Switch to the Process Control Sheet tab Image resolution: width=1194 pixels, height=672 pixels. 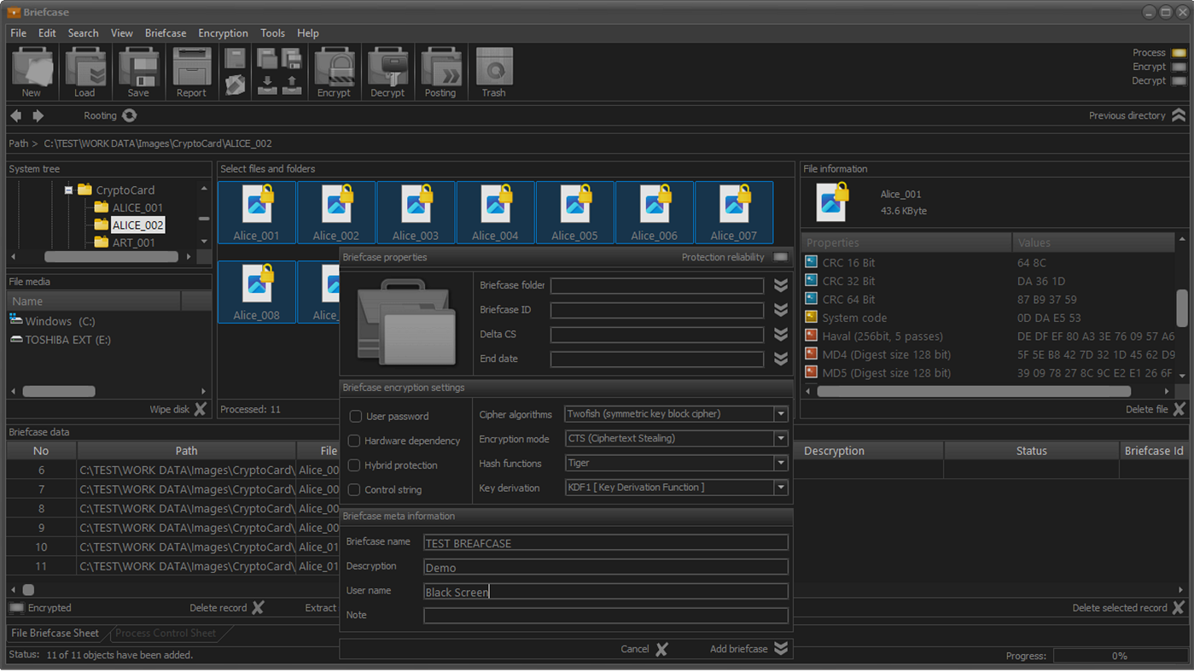coord(166,634)
